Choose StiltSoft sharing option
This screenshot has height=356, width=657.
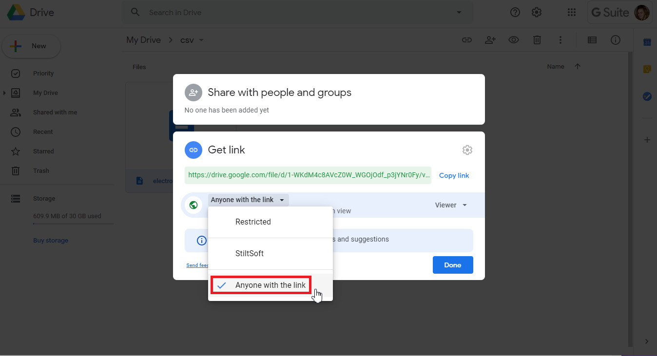click(x=249, y=254)
